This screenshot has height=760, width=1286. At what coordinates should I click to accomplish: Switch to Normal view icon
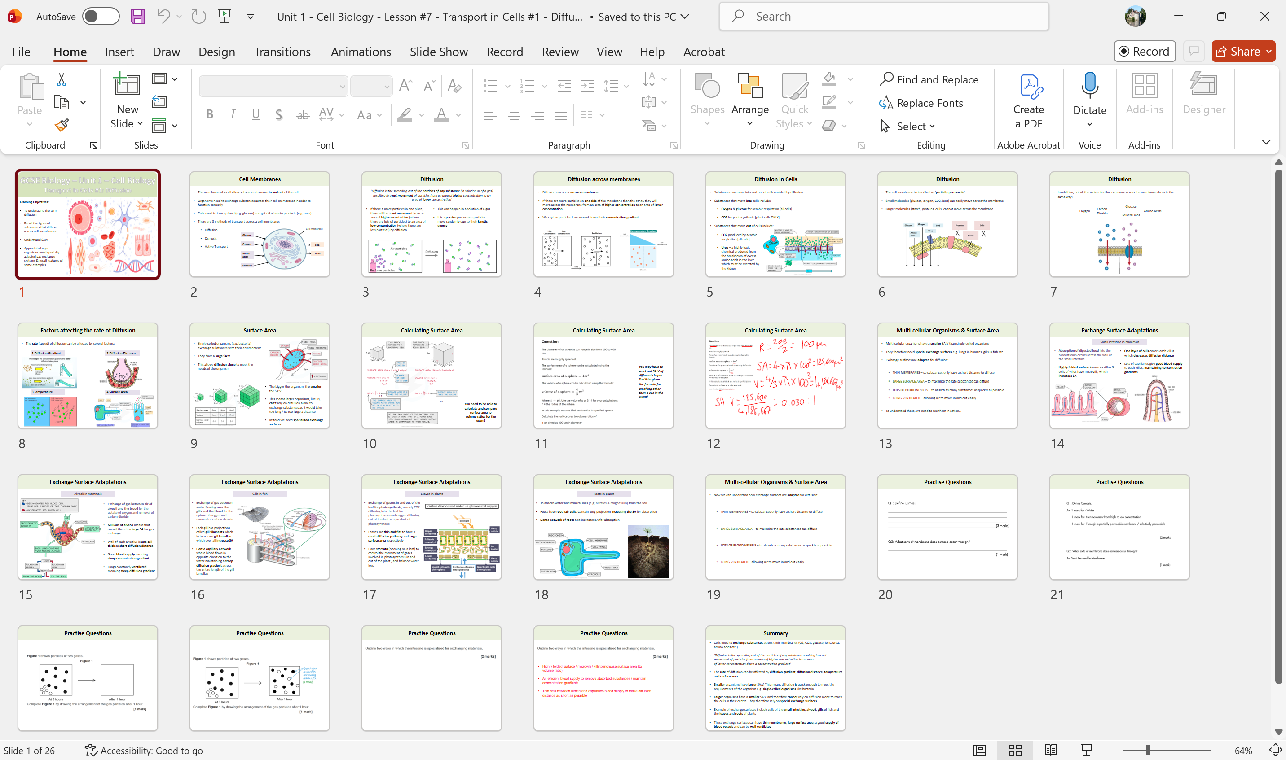pyautogui.click(x=979, y=750)
